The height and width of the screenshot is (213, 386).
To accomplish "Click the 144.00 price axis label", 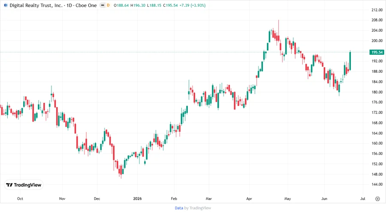I will pos(377,184).
